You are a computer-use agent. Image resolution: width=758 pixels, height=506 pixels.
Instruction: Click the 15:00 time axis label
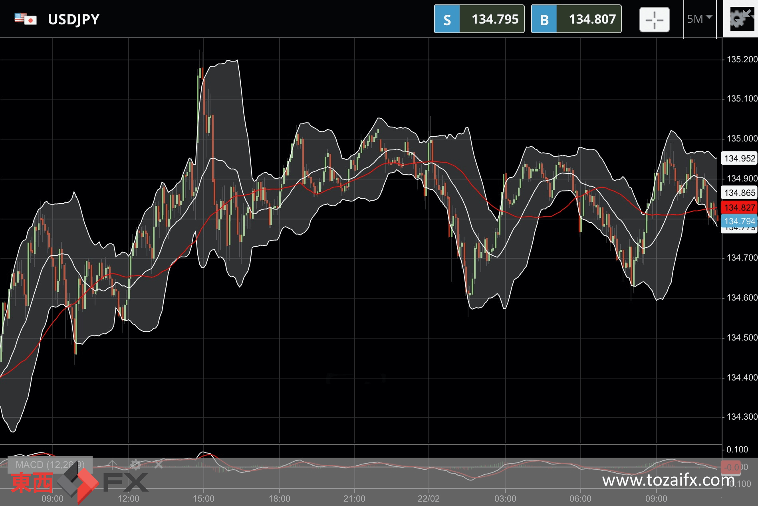click(203, 498)
